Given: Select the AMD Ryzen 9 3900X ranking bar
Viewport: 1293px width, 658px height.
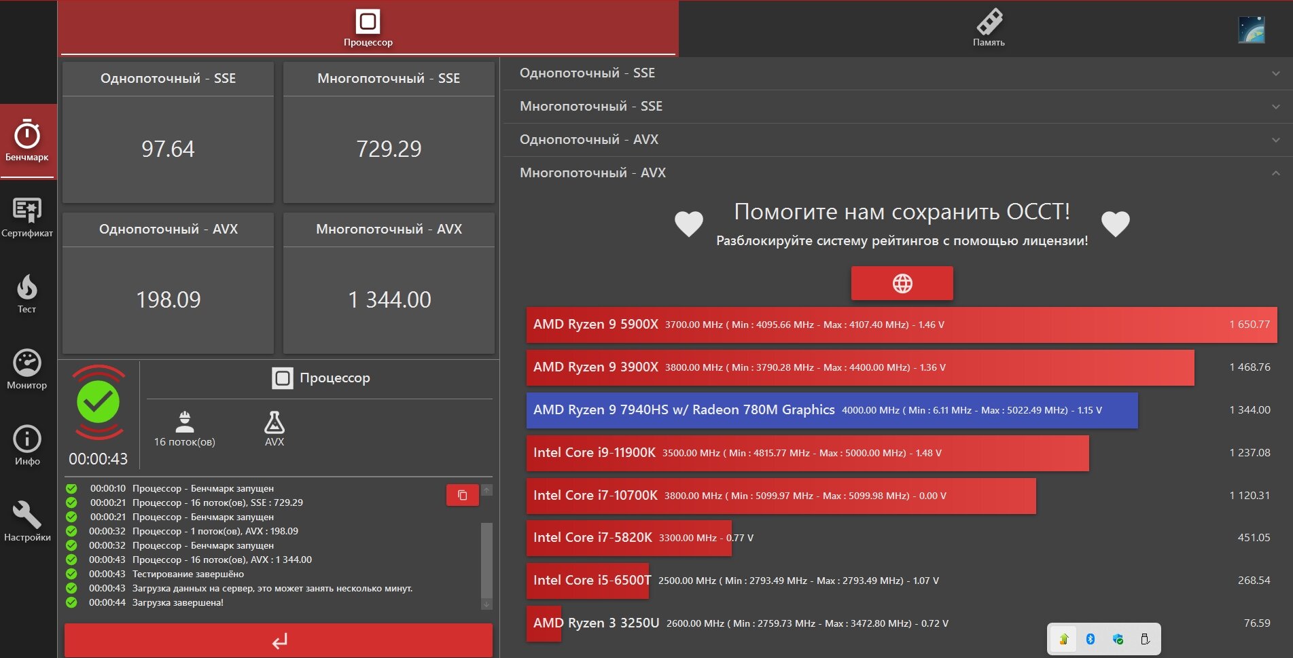Looking at the screenshot, I should point(860,367).
